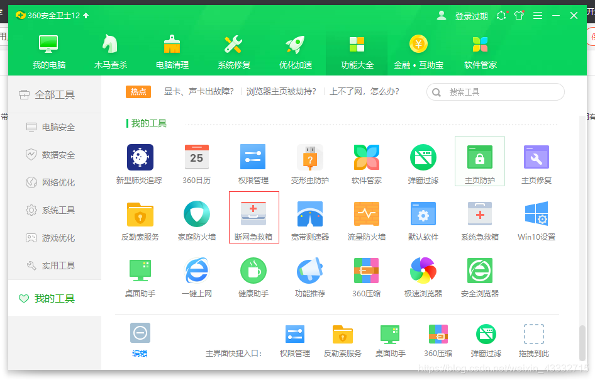Open 反勒索服务 in My Tools grid

140,221
